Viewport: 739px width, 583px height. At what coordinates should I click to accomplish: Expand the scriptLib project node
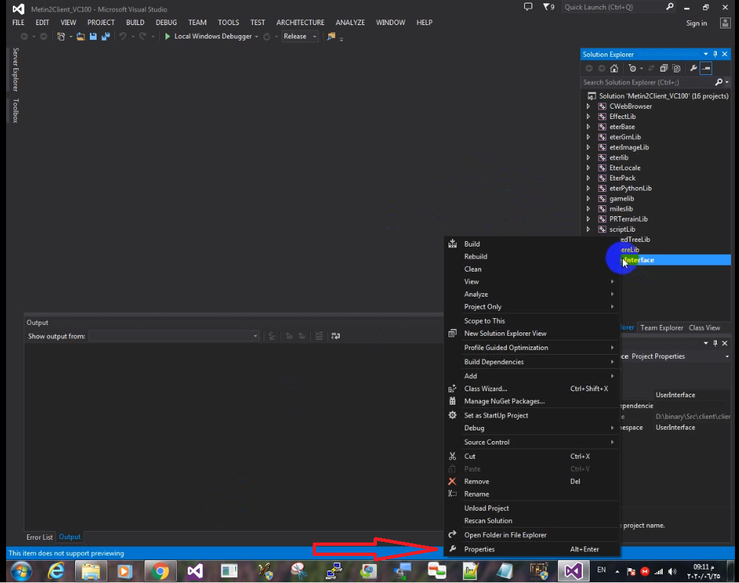coord(588,229)
